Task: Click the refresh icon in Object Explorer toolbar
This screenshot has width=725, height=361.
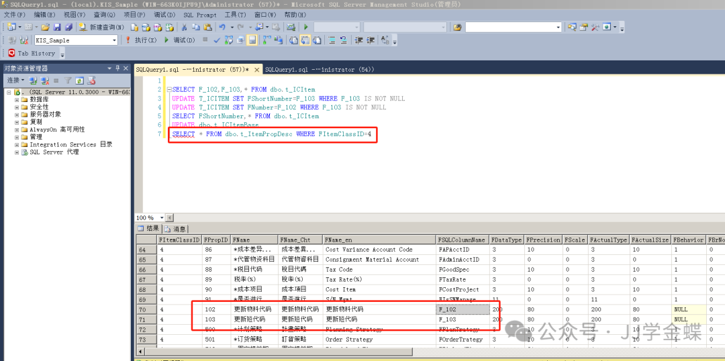Action: (x=79, y=81)
